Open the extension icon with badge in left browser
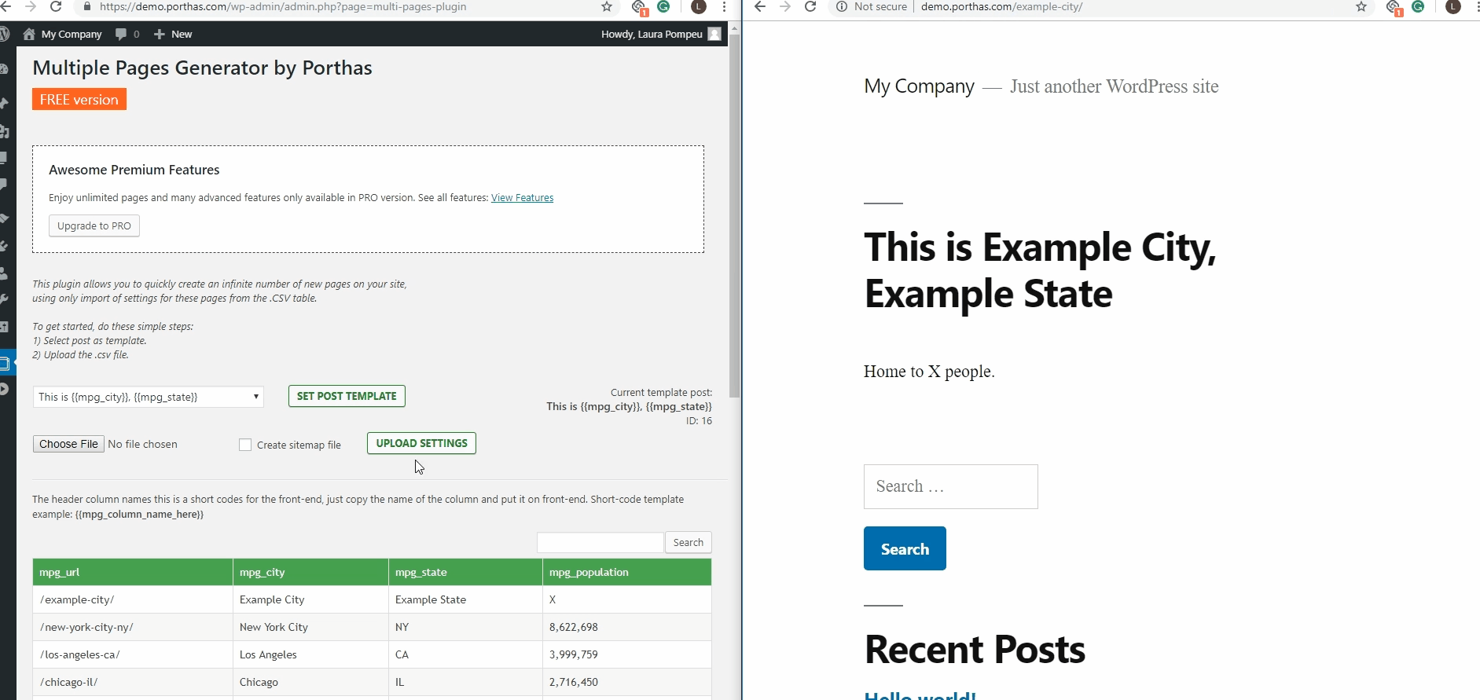The height and width of the screenshot is (700, 1480). coord(639,7)
